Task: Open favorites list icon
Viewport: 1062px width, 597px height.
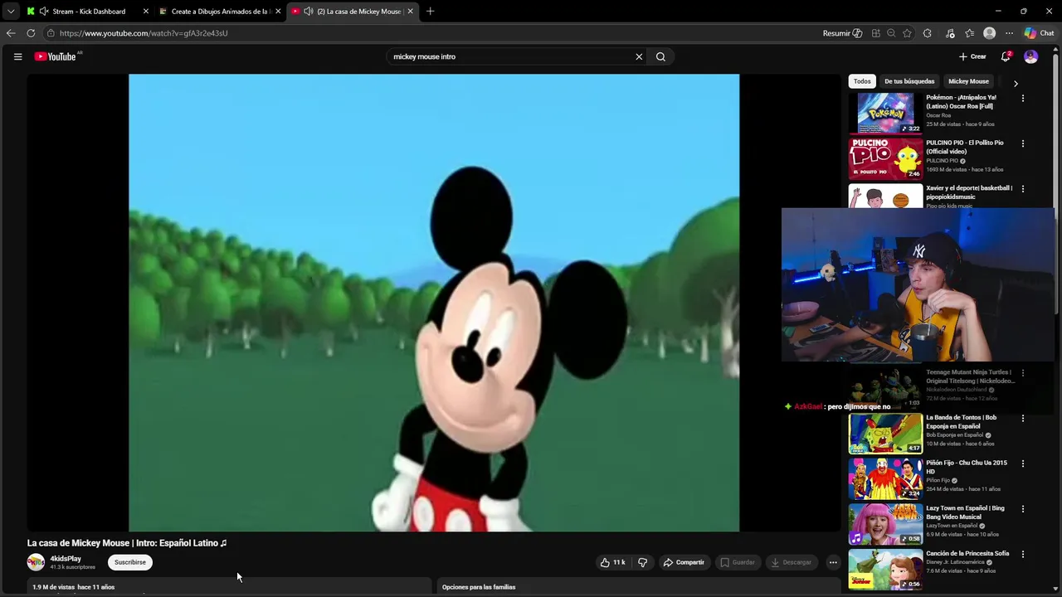Action: click(x=969, y=33)
